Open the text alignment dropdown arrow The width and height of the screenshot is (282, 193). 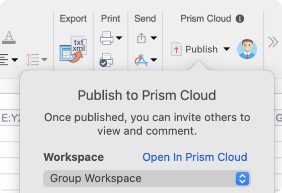click(15, 60)
